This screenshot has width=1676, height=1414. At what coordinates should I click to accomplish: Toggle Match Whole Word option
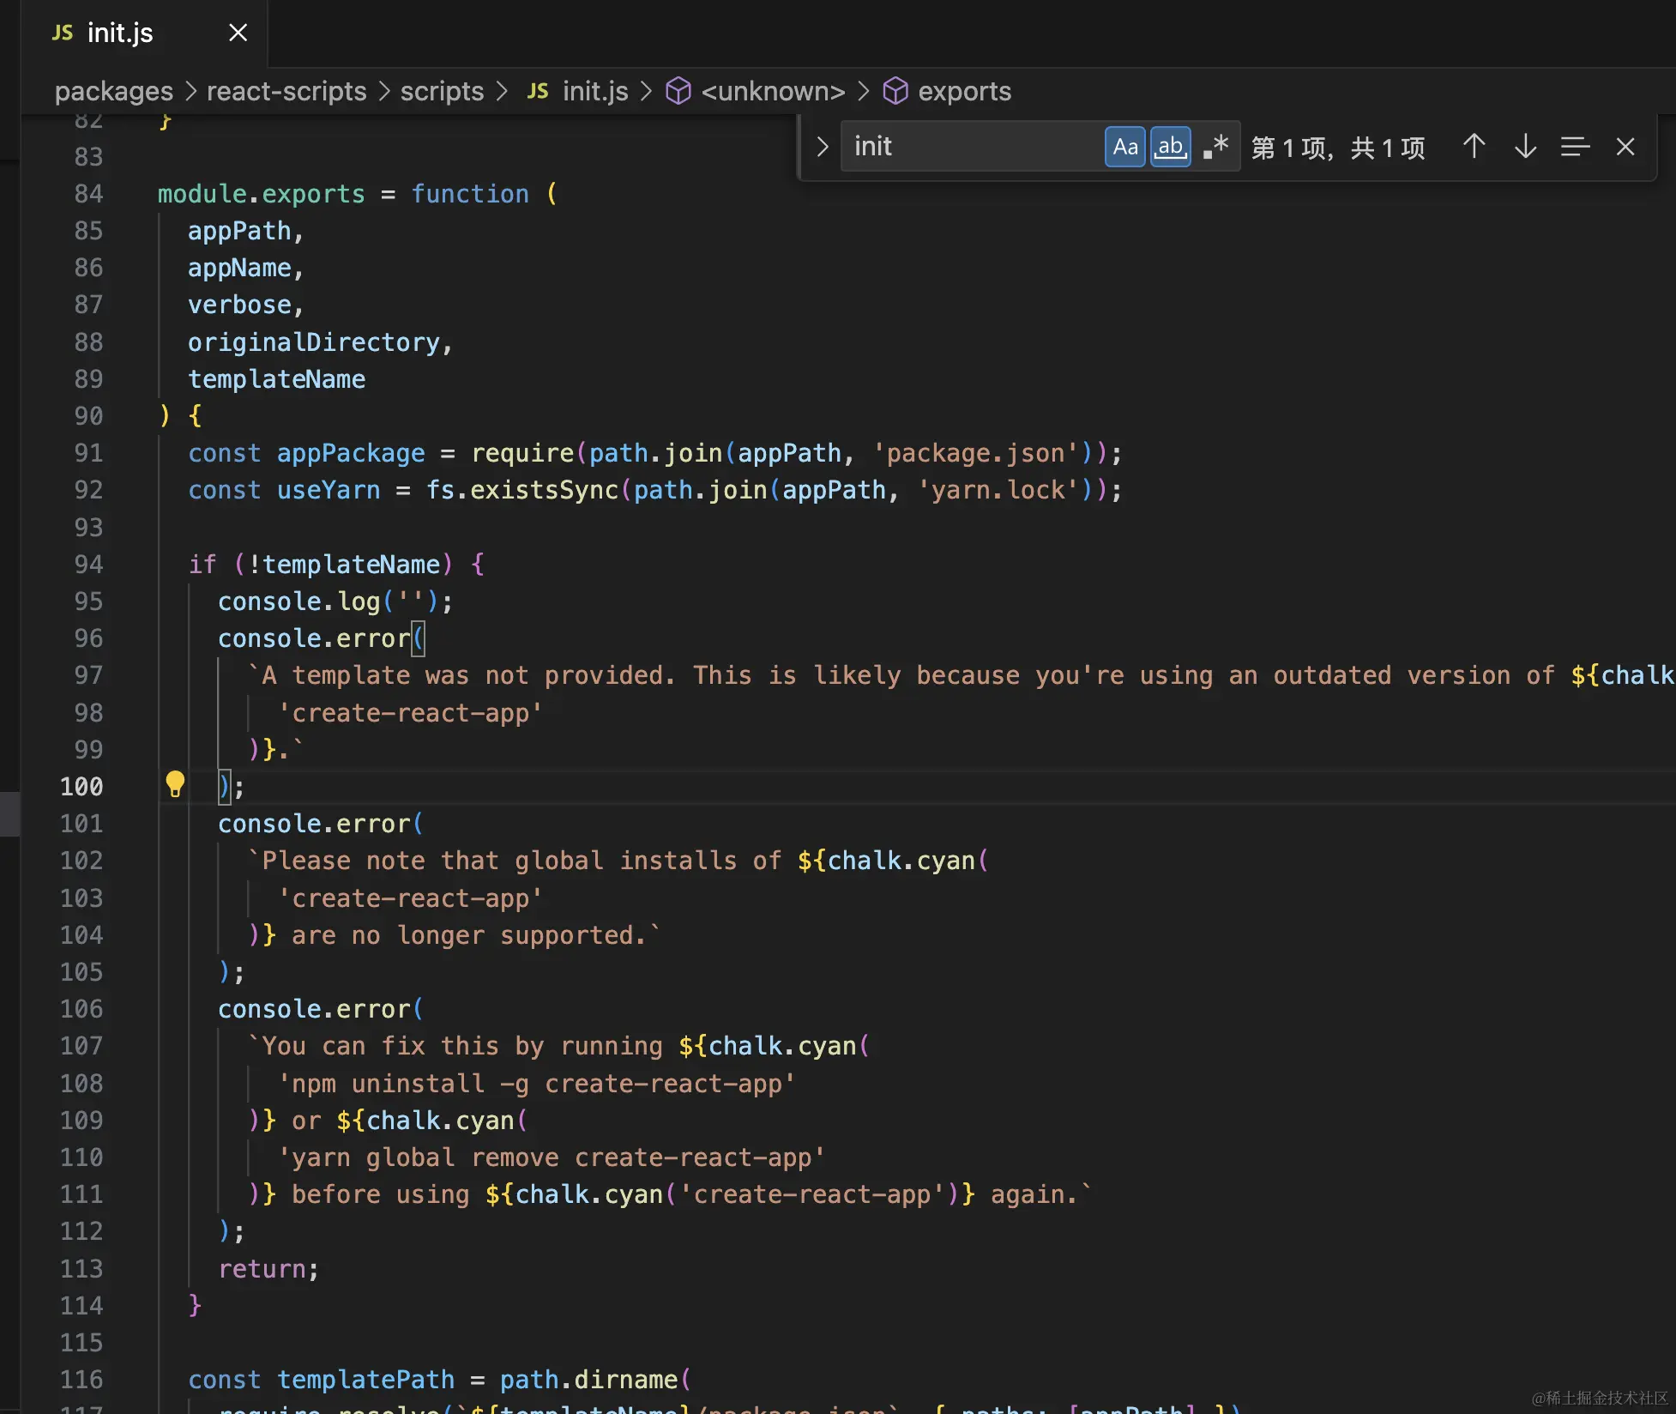(1170, 147)
